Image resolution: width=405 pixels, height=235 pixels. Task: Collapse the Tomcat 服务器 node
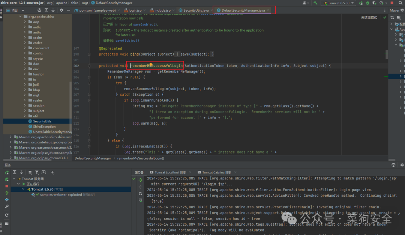(x=14, y=179)
